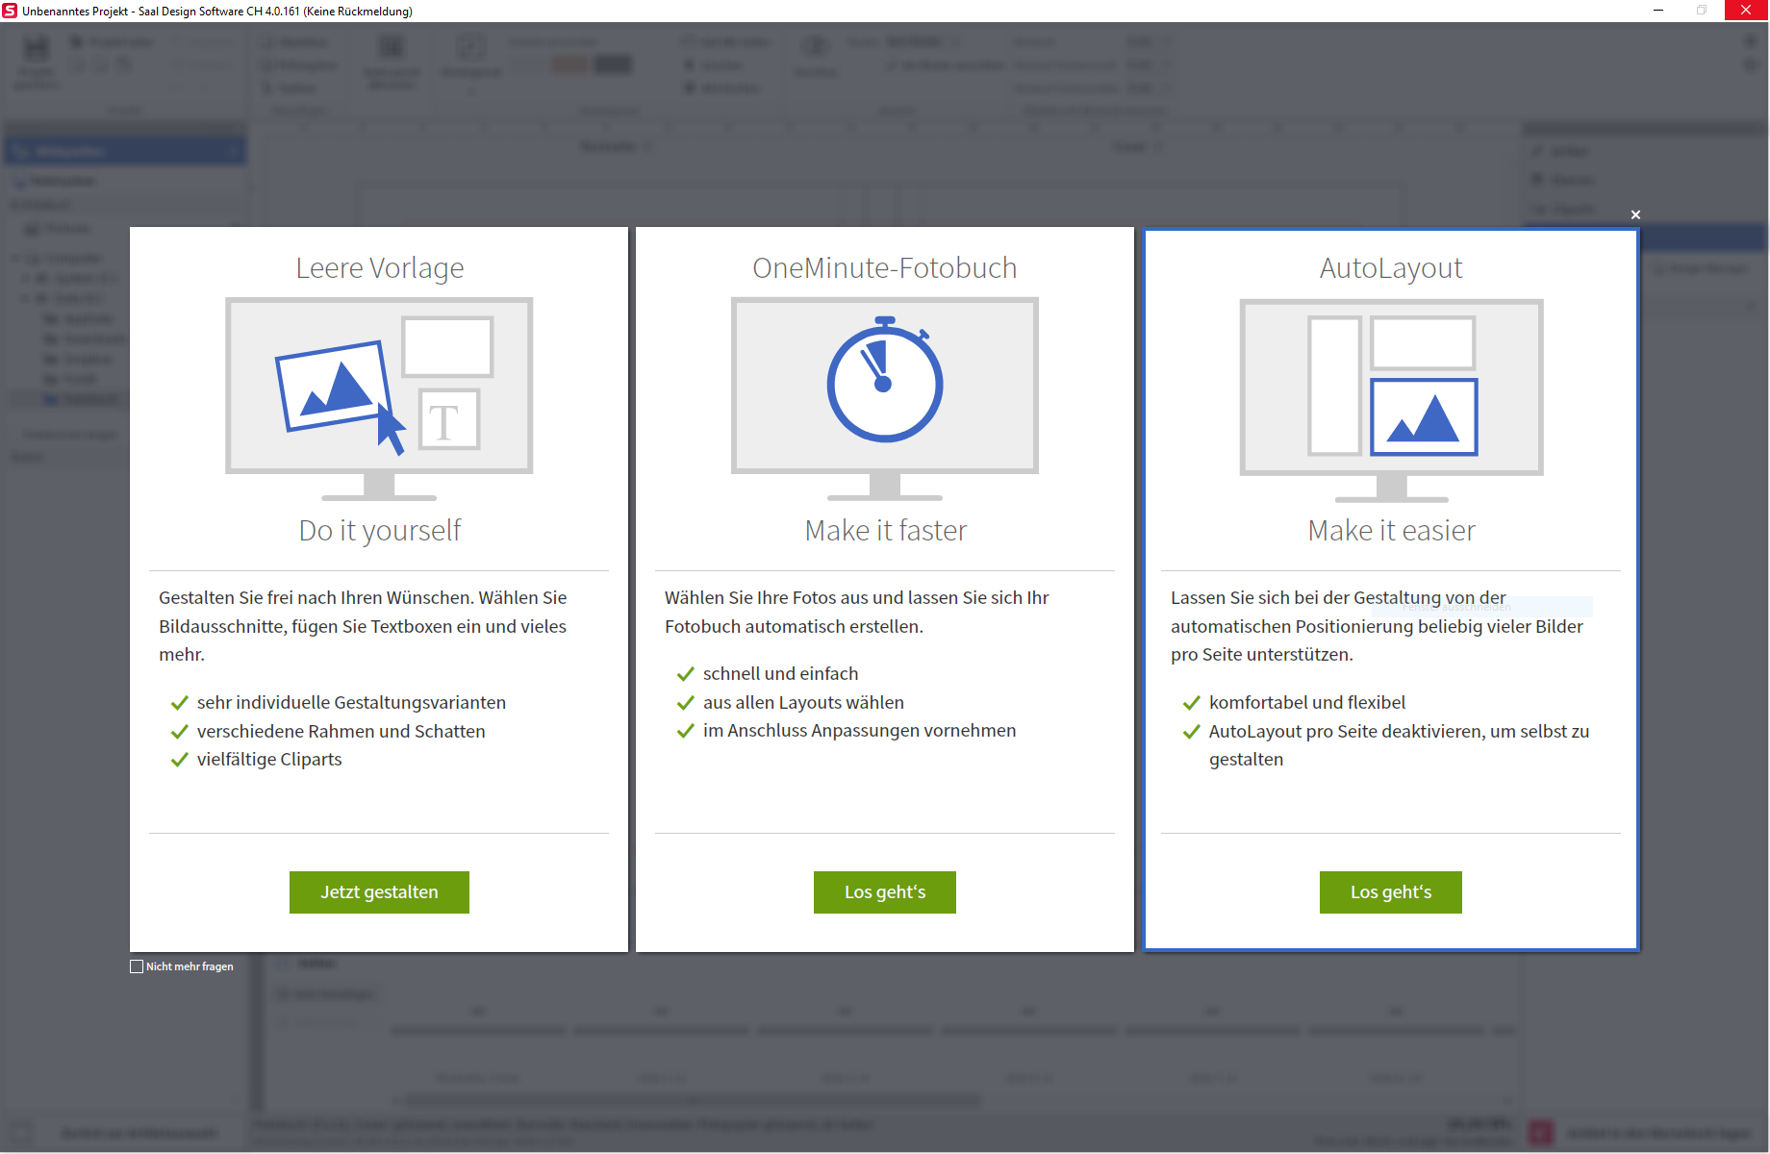Start OneMinute-Fotobuch with its Los geht's button
This screenshot has height=1154, width=1770.
click(x=885, y=892)
